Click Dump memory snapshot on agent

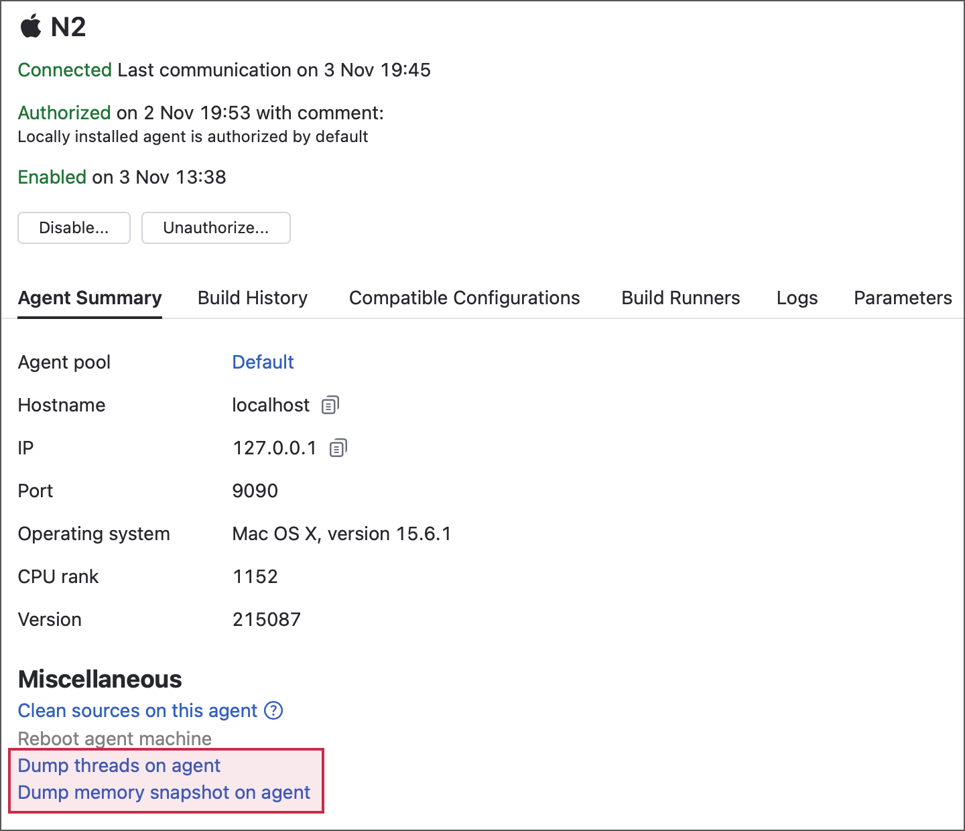pyautogui.click(x=164, y=792)
